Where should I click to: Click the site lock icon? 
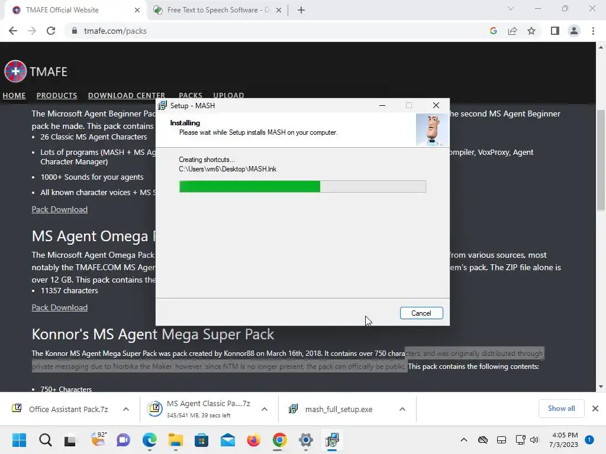(75, 31)
